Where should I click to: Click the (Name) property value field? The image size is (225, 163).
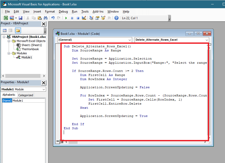[x=28, y=101]
